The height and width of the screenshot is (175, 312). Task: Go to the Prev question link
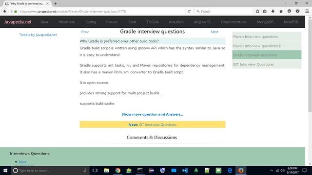click(x=85, y=32)
